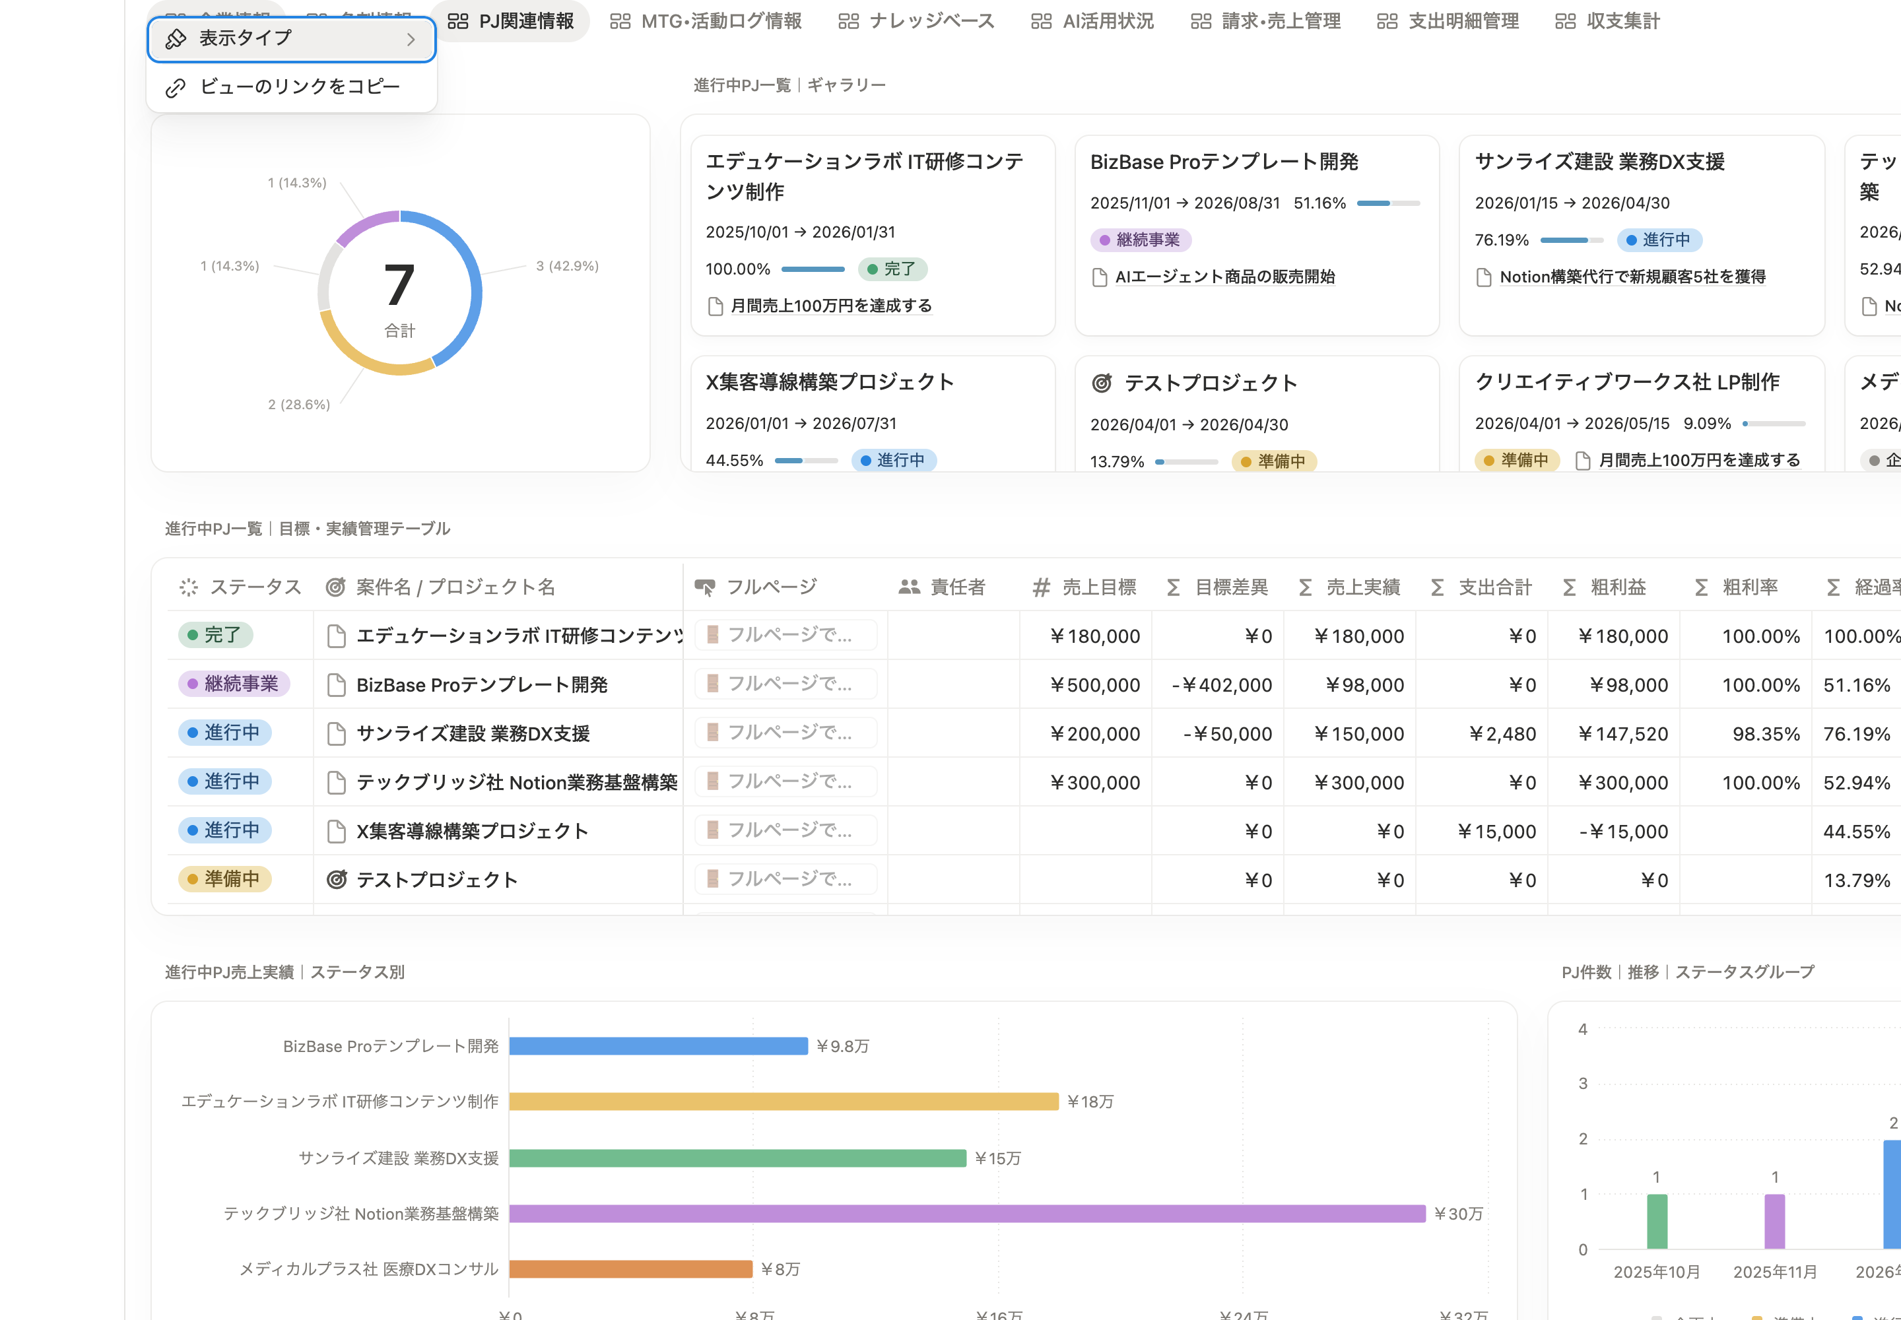Click the purple テックブリッジ社 bar in chart
This screenshot has width=1901, height=1320.
point(967,1213)
